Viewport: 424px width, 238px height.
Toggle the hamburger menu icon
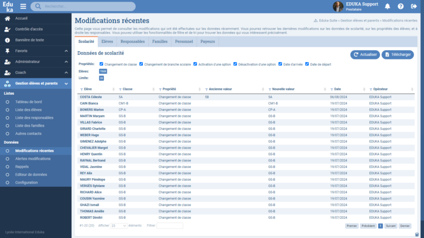pyautogui.click(x=23, y=7)
